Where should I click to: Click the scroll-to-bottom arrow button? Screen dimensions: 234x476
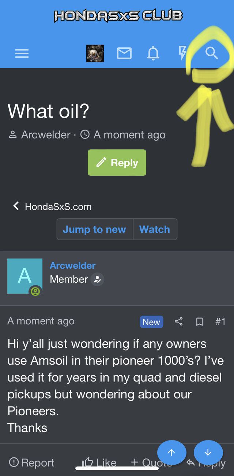pyautogui.click(x=208, y=453)
